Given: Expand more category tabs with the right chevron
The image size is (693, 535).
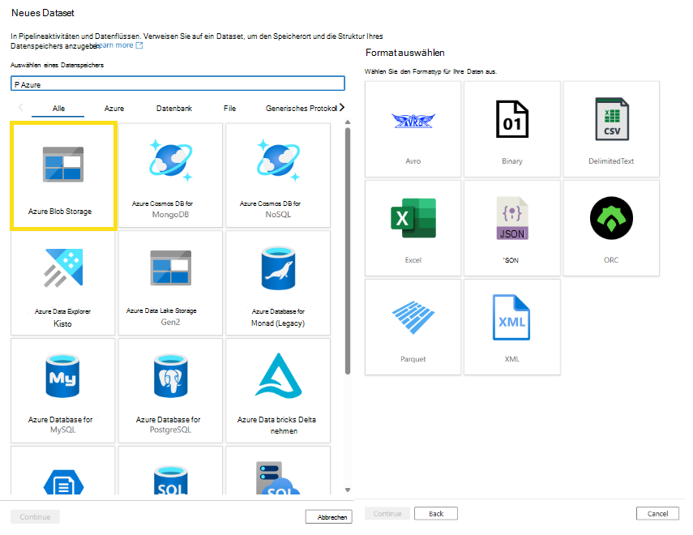Looking at the screenshot, I should 340,107.
